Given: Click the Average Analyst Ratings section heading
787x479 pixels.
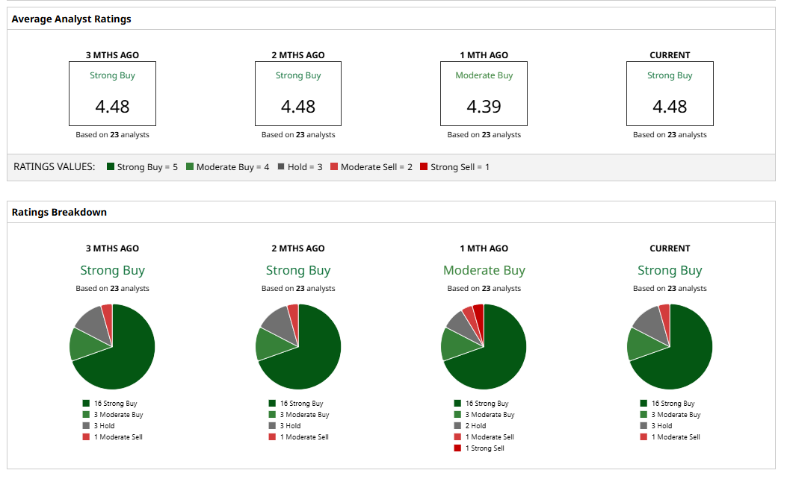Looking at the screenshot, I should [71, 19].
